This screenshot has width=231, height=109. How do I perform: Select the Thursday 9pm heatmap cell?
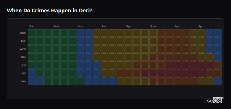(x=202, y=57)
